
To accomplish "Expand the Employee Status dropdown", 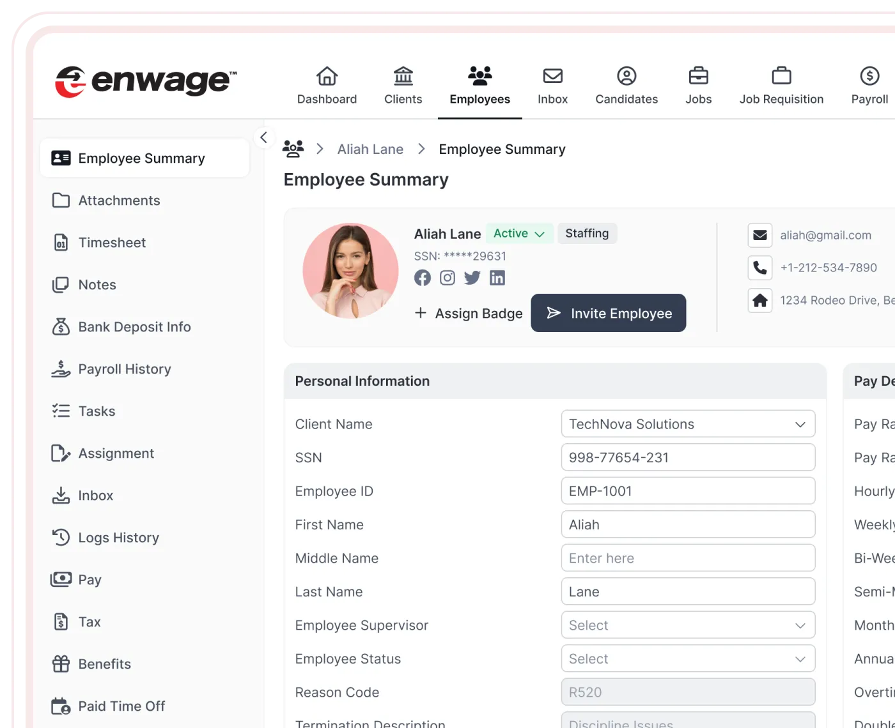I will pos(688,658).
